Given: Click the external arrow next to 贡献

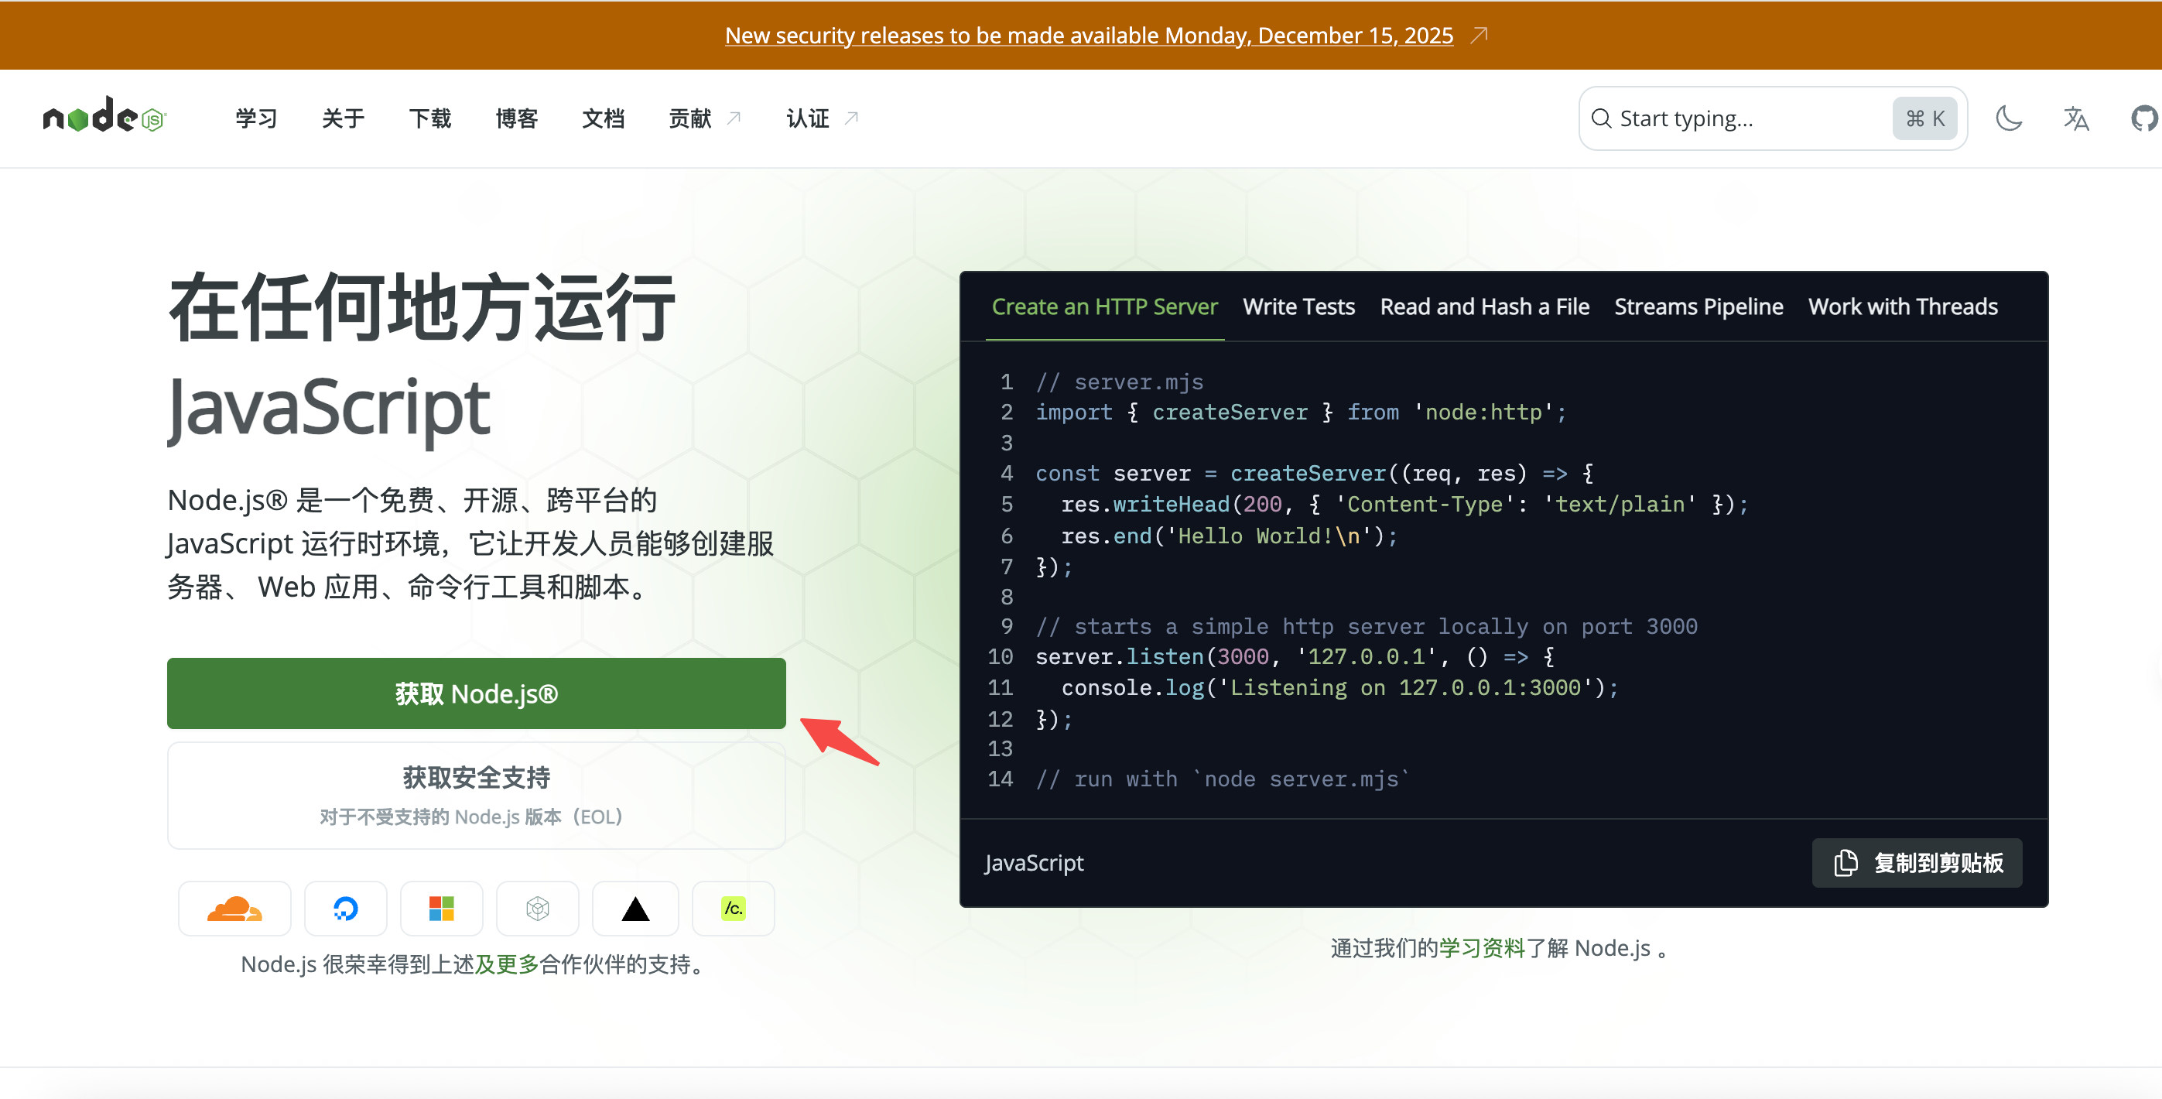Looking at the screenshot, I should coord(734,118).
